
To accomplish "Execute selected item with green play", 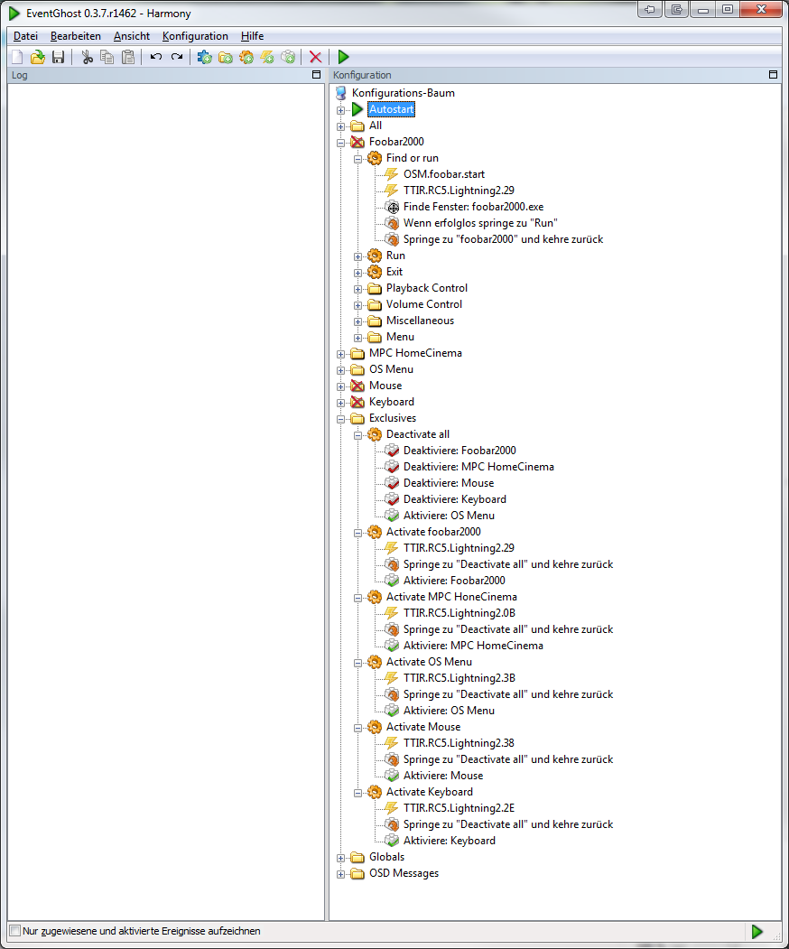I will [343, 57].
